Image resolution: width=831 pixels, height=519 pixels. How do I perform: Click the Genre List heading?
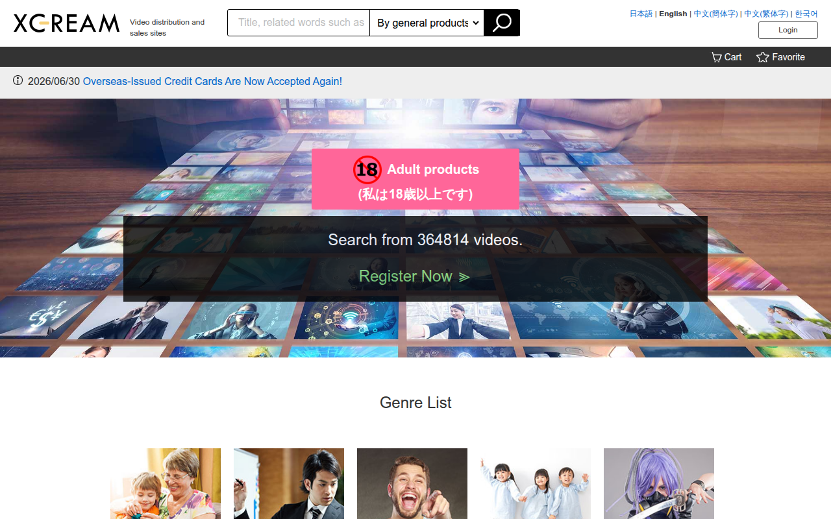point(415,402)
